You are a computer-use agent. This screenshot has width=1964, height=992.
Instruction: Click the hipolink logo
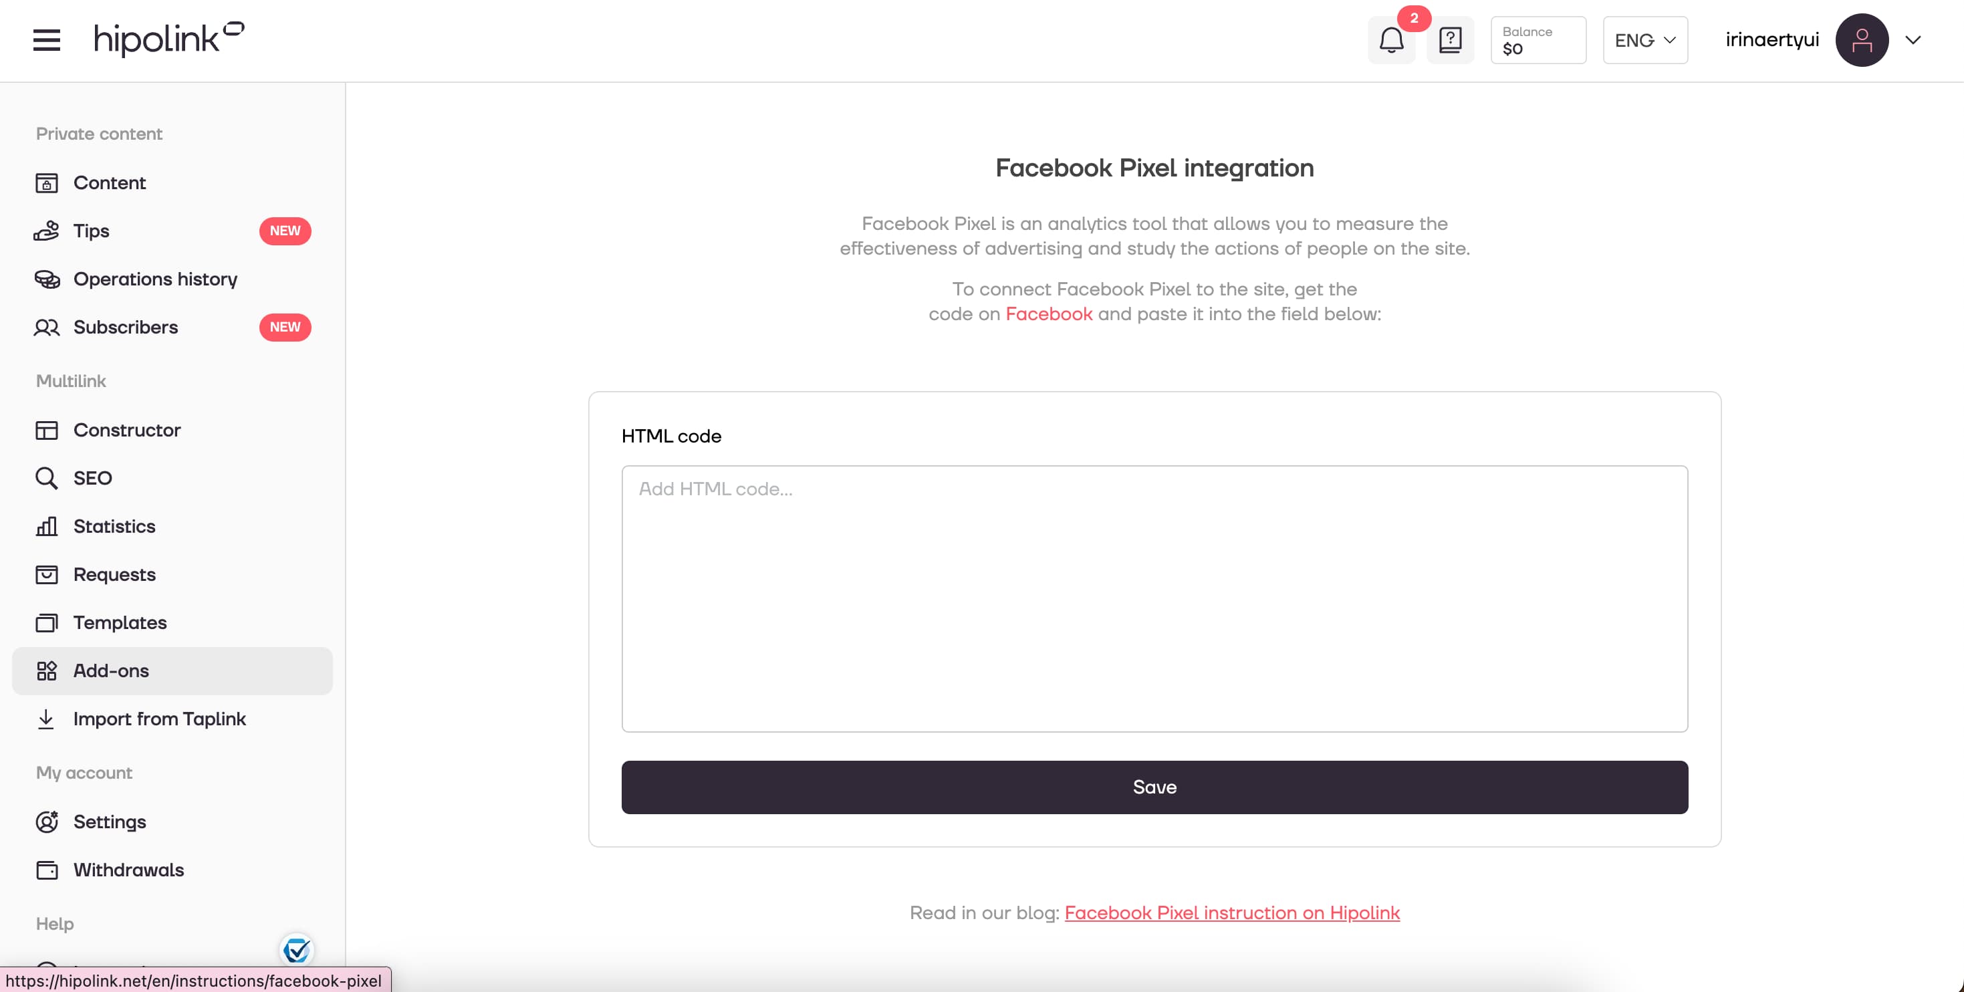[168, 39]
